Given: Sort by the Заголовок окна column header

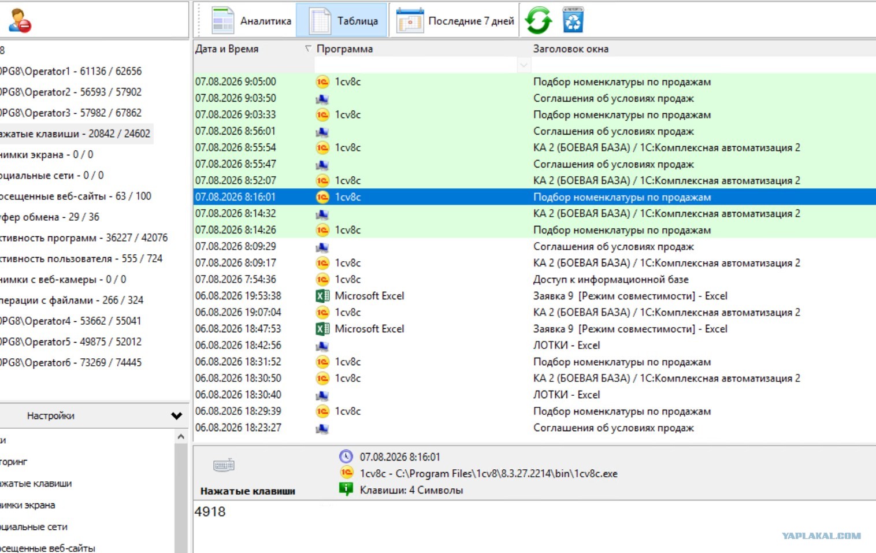Looking at the screenshot, I should 570,49.
